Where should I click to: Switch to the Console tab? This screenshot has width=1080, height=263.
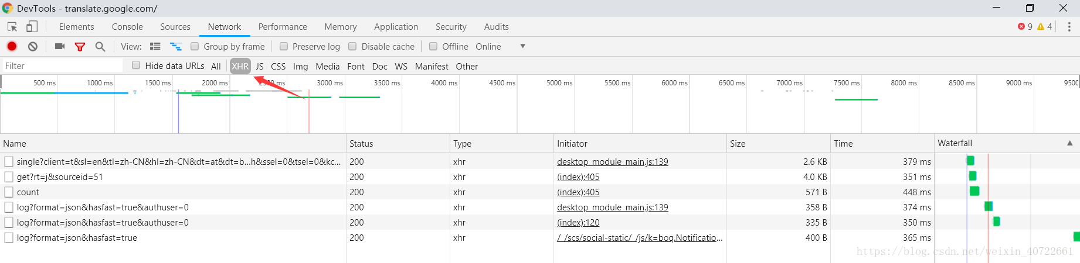[x=127, y=27]
